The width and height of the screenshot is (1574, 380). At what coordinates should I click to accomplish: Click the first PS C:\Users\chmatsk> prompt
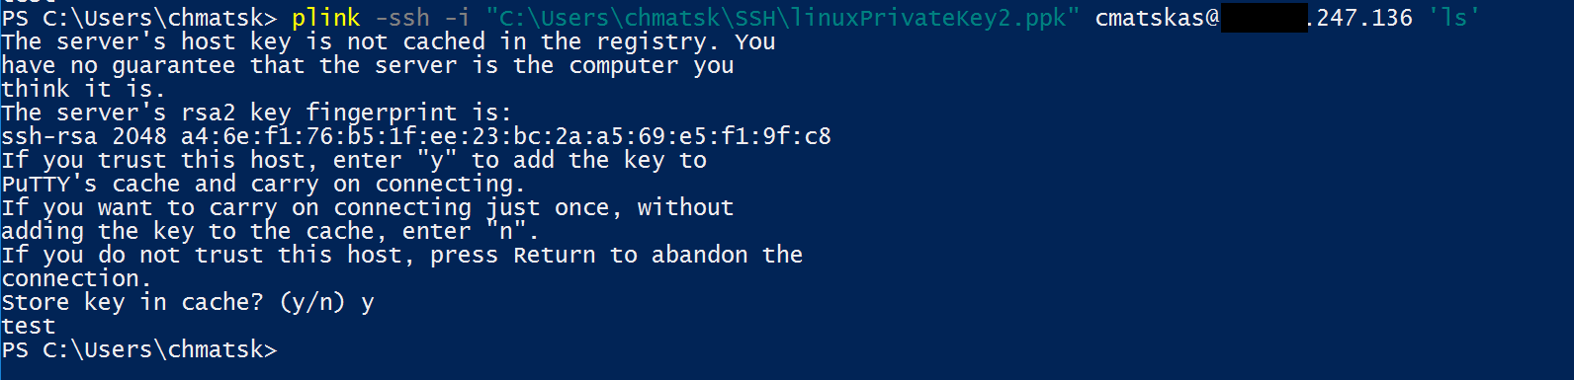139,18
